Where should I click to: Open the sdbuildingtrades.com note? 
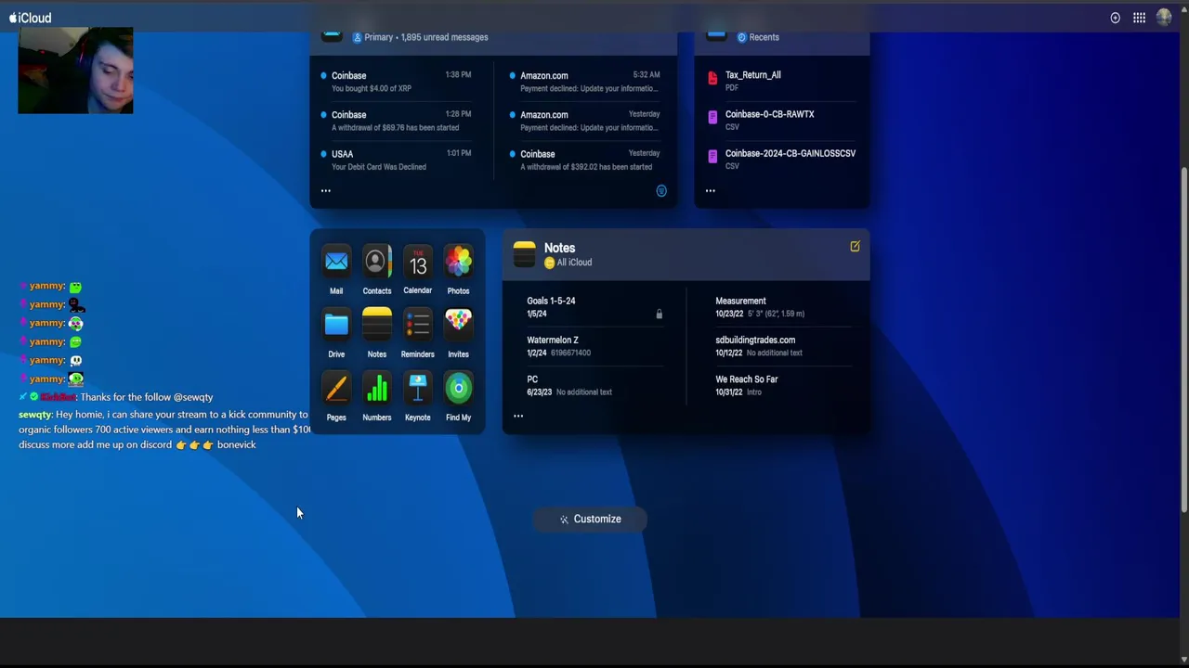783,346
